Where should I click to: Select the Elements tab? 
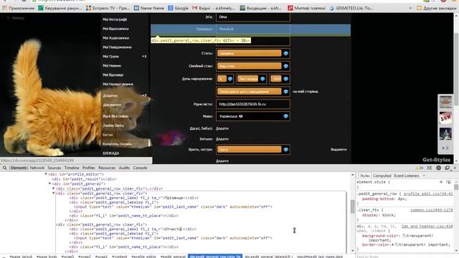[x=19, y=168]
